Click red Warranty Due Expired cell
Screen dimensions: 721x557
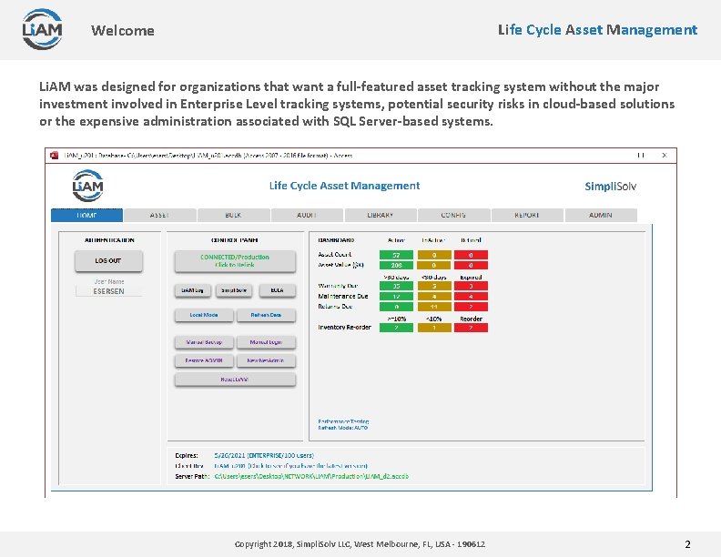(x=471, y=286)
